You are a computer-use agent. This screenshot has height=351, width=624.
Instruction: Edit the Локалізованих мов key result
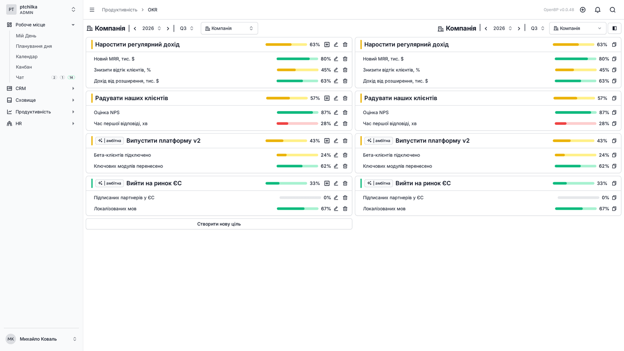[336, 209]
